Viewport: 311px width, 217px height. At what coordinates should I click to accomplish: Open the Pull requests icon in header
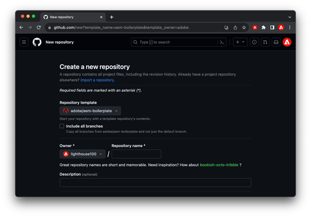(x=265, y=42)
